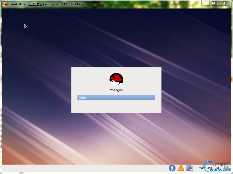Click the VirtualBox window title icon

[5, 4]
